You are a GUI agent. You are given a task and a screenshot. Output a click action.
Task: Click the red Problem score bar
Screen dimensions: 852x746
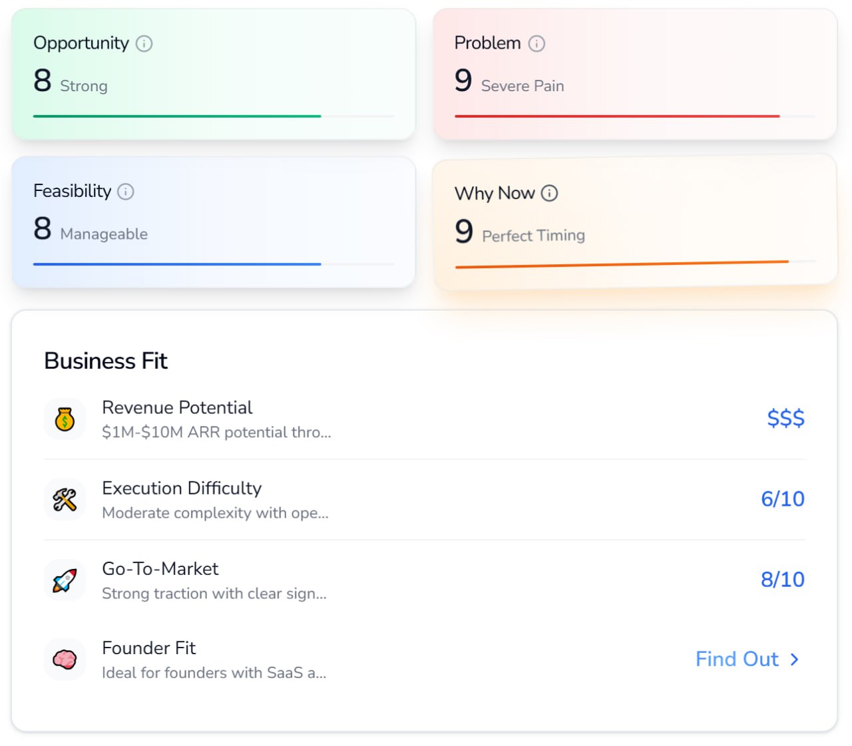click(x=616, y=116)
